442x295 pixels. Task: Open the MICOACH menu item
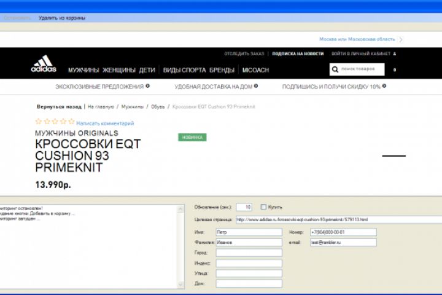click(x=255, y=70)
